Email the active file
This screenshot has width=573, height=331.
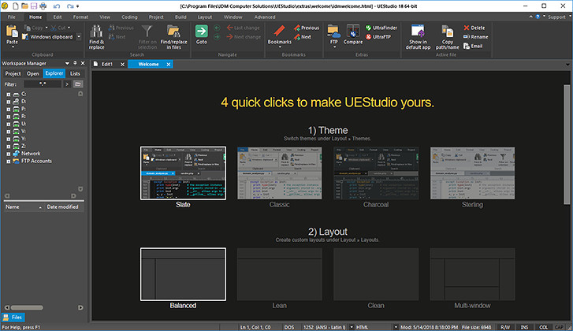[473, 46]
